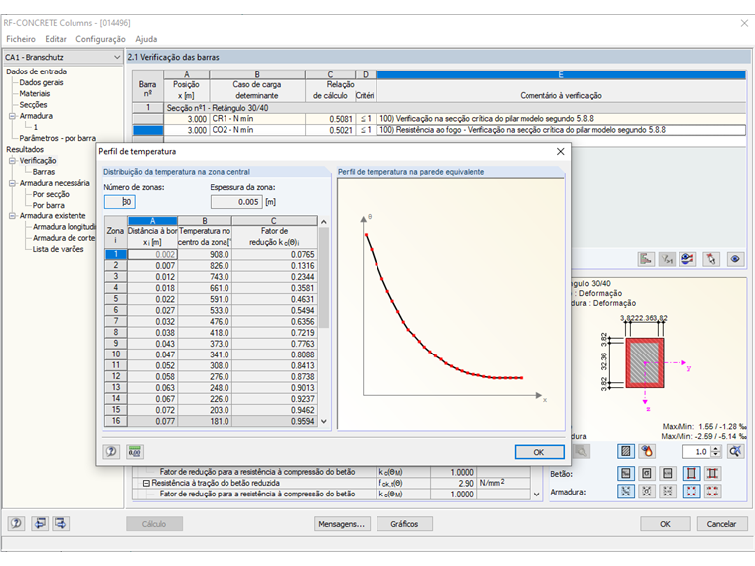755x566 pixels.
Task: Click the zone table scroll up arrow
Action: pyautogui.click(x=324, y=221)
